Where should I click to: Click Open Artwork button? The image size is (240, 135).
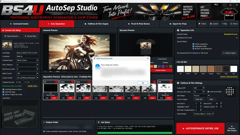pos(12,36)
